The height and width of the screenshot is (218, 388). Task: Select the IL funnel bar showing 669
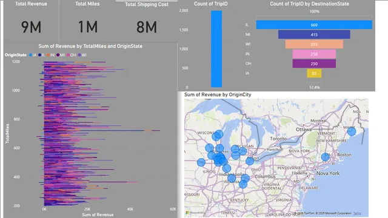314,25
